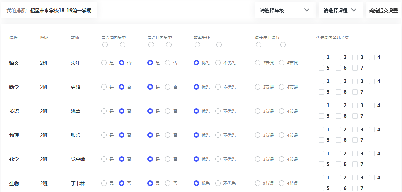Select 3节课 for the 数学 row
402x192 pixels.
pyautogui.click(x=258, y=87)
